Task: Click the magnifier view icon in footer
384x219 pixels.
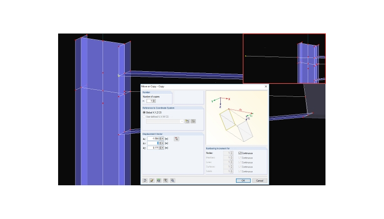Action: [172, 180]
